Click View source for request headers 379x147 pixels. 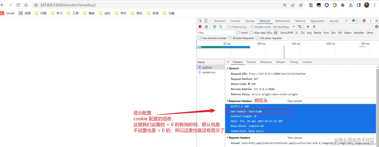tap(295, 137)
